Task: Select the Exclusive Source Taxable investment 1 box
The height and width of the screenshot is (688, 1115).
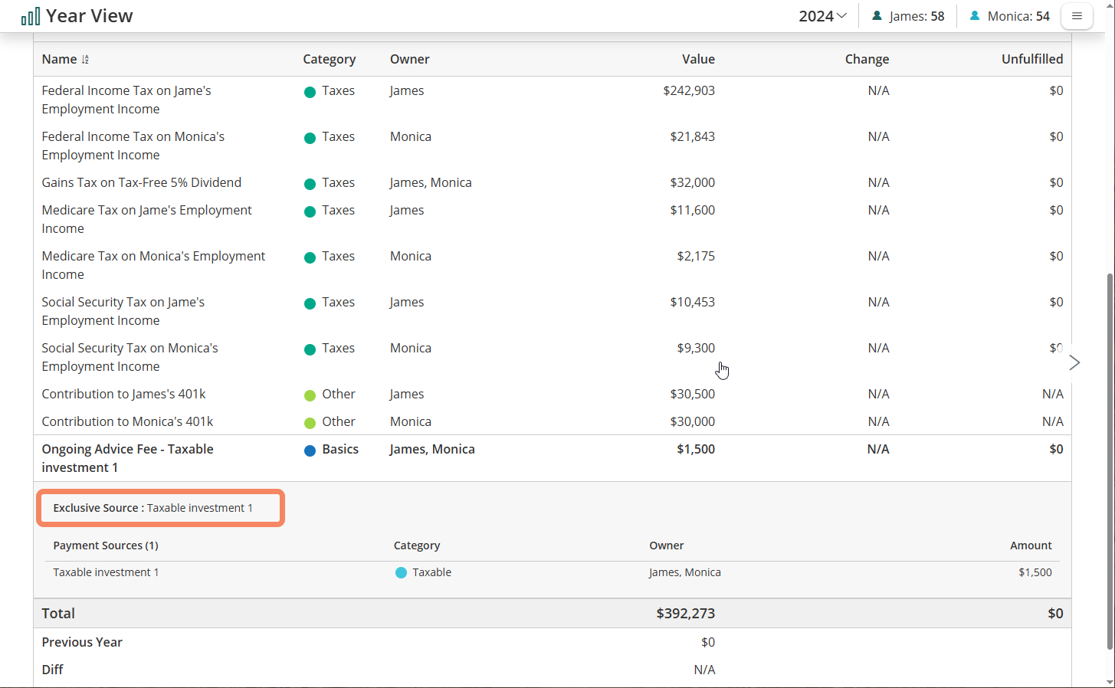Action: 160,508
